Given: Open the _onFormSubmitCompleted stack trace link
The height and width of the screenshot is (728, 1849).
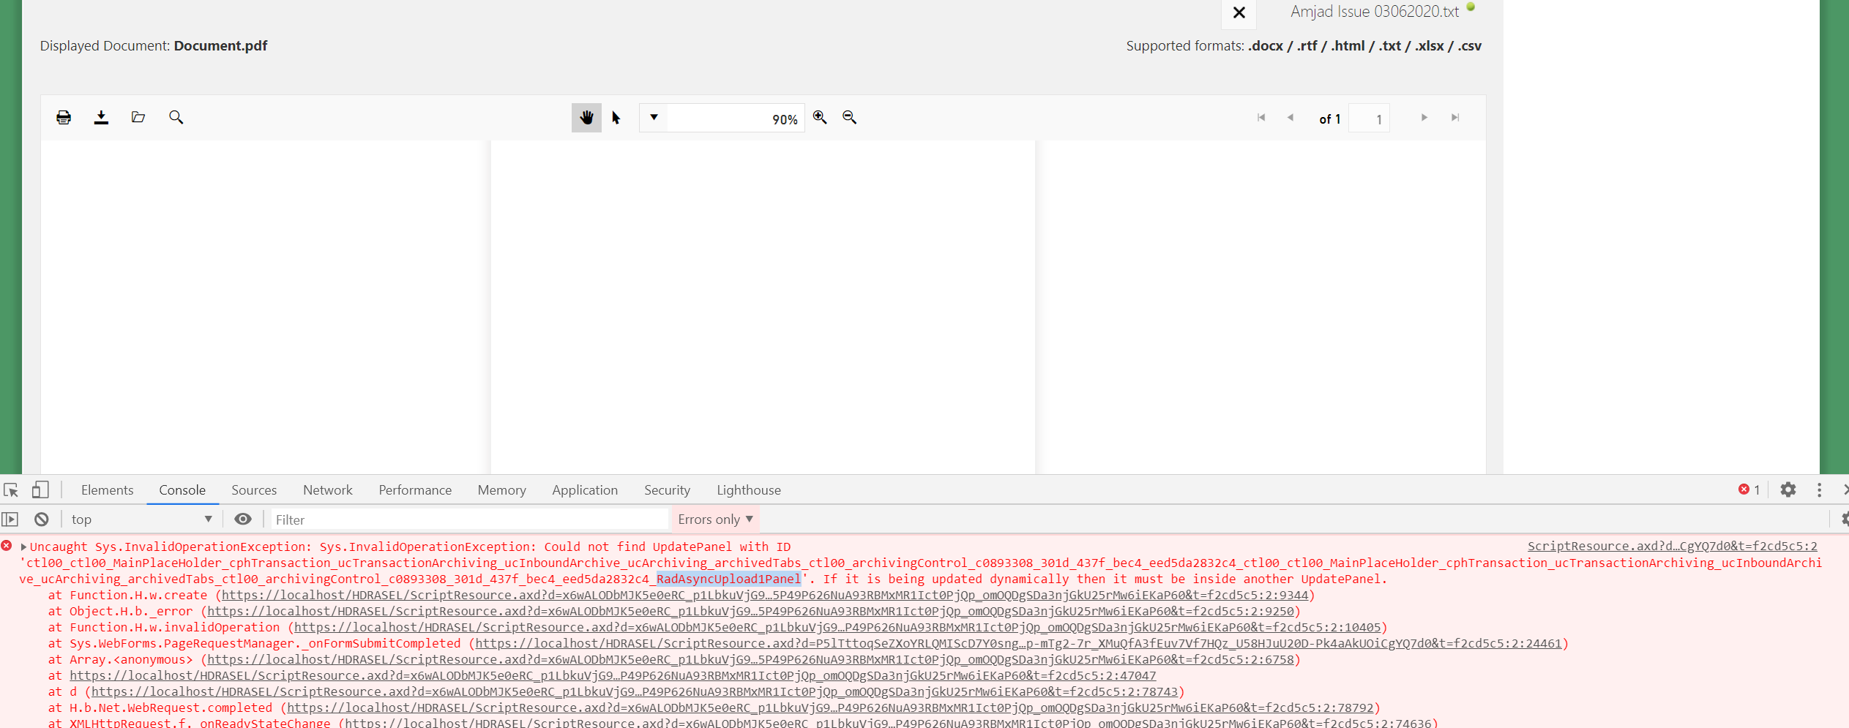Looking at the screenshot, I should click(1018, 643).
